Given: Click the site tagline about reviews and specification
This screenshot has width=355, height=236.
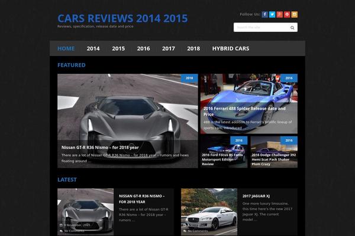Looking at the screenshot, I should (95, 27).
